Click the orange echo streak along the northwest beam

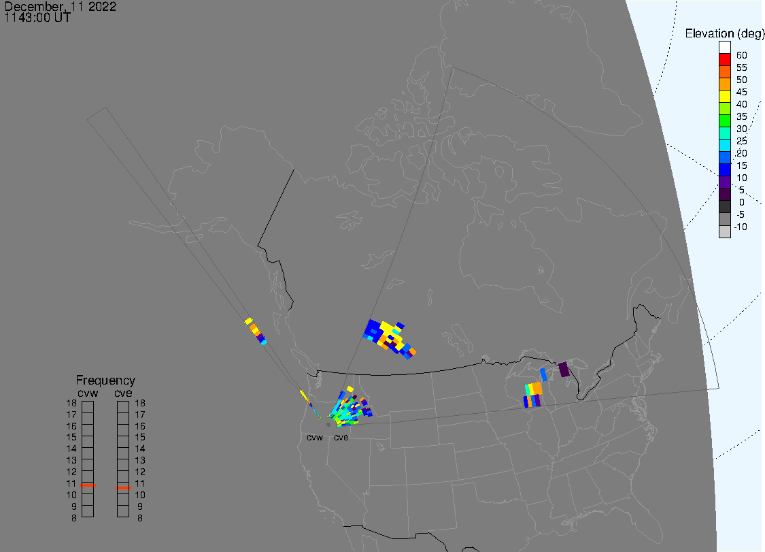(x=255, y=330)
